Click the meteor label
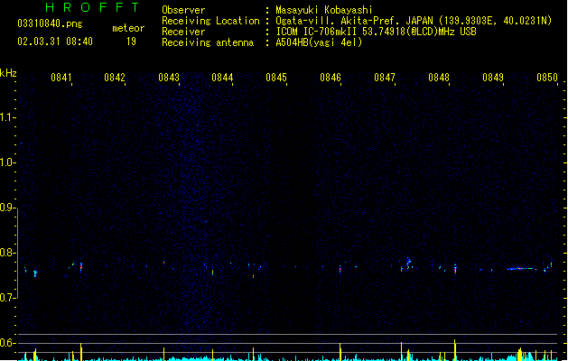The image size is (568, 361). coord(128,28)
